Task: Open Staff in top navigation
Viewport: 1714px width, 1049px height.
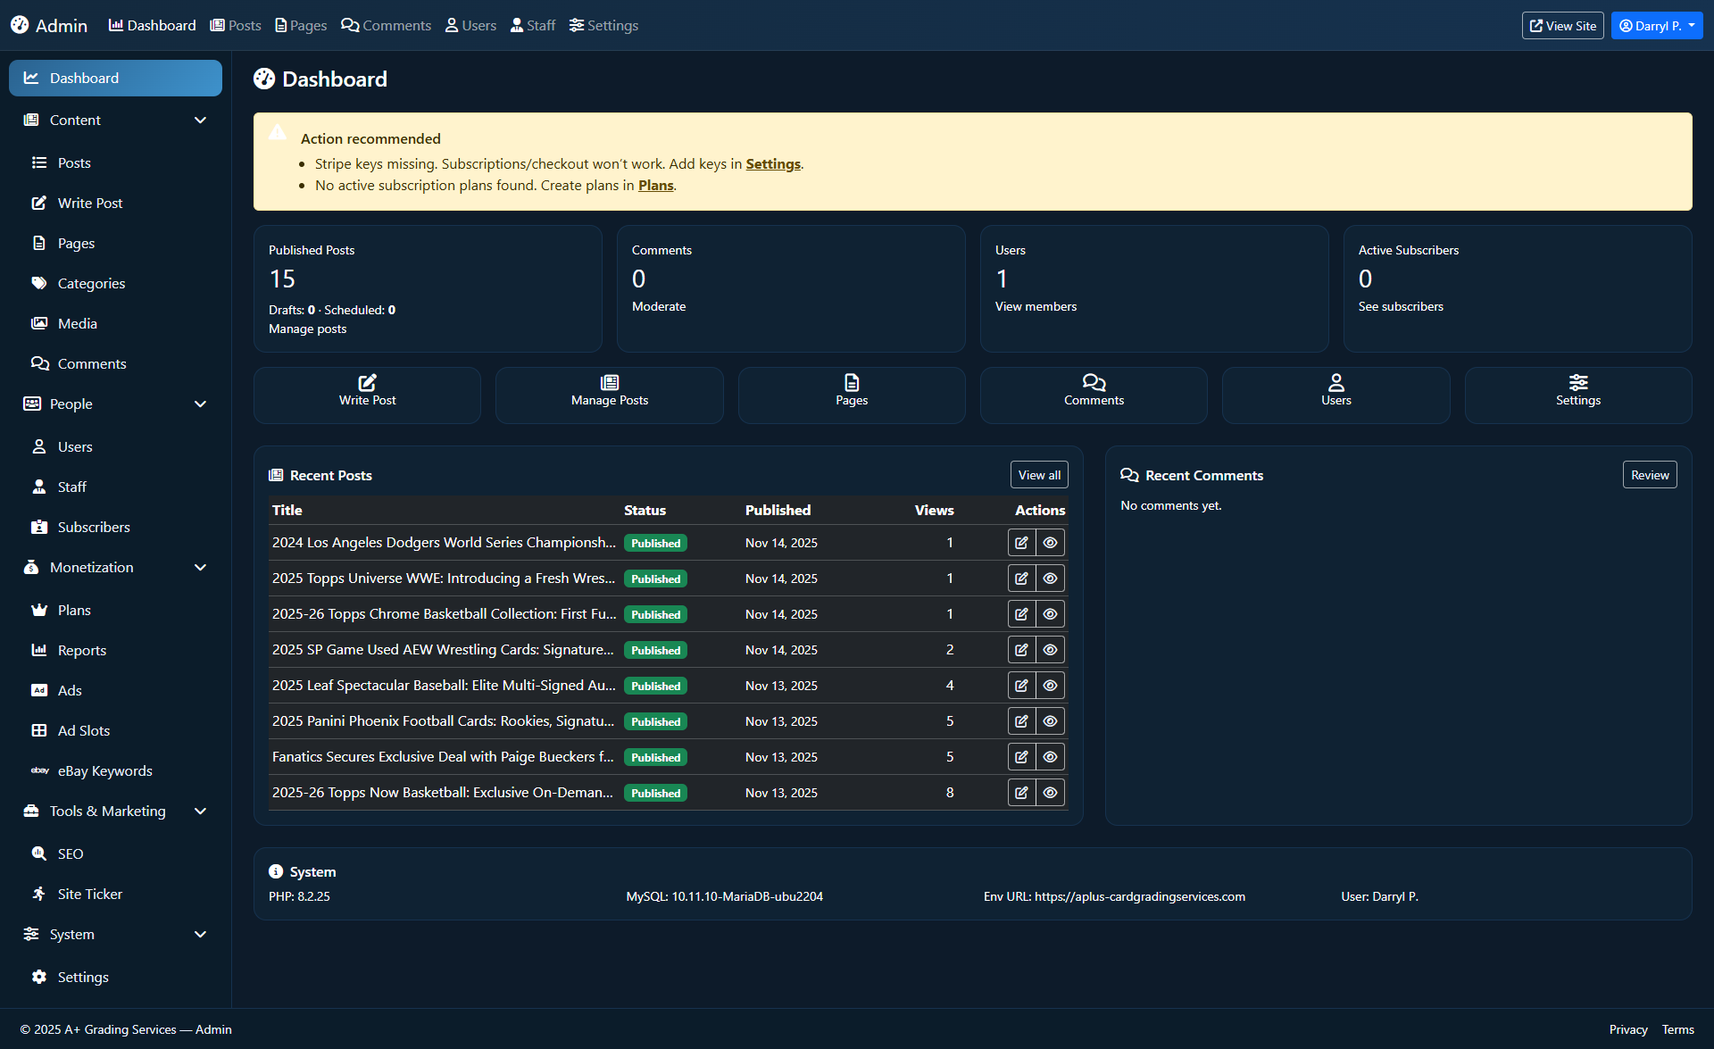Action: (533, 26)
